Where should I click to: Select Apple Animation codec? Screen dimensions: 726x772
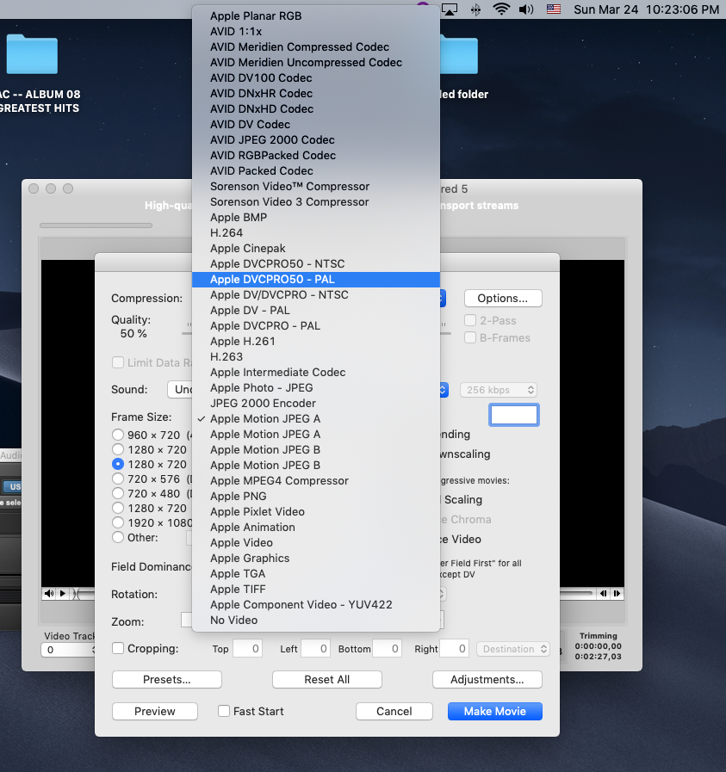coord(316,528)
